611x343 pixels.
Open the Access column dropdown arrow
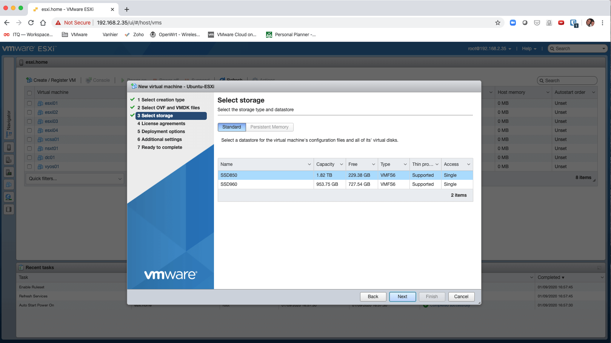(469, 164)
